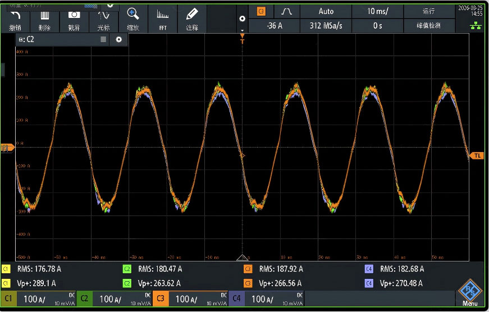Click the C2 green badge beside RMS 180.47 A
Viewport: 489px width, 312px height.
[127, 269]
